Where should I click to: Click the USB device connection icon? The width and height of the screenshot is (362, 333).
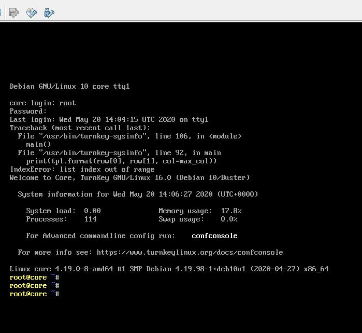(x=49, y=12)
